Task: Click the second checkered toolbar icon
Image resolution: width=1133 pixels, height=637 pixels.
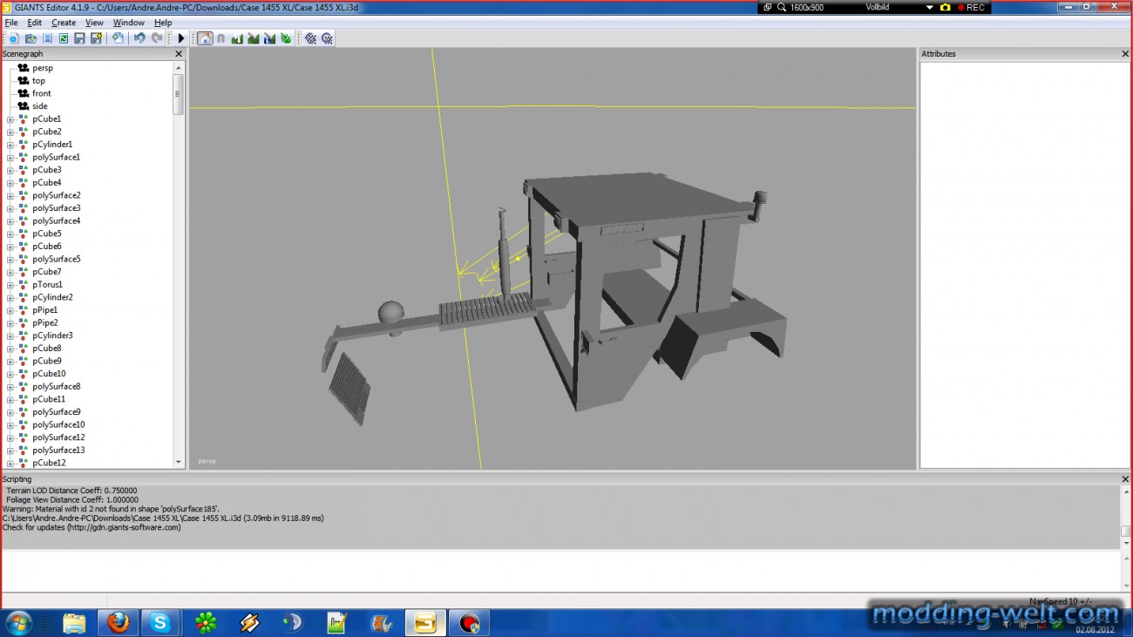Action: coord(327,38)
